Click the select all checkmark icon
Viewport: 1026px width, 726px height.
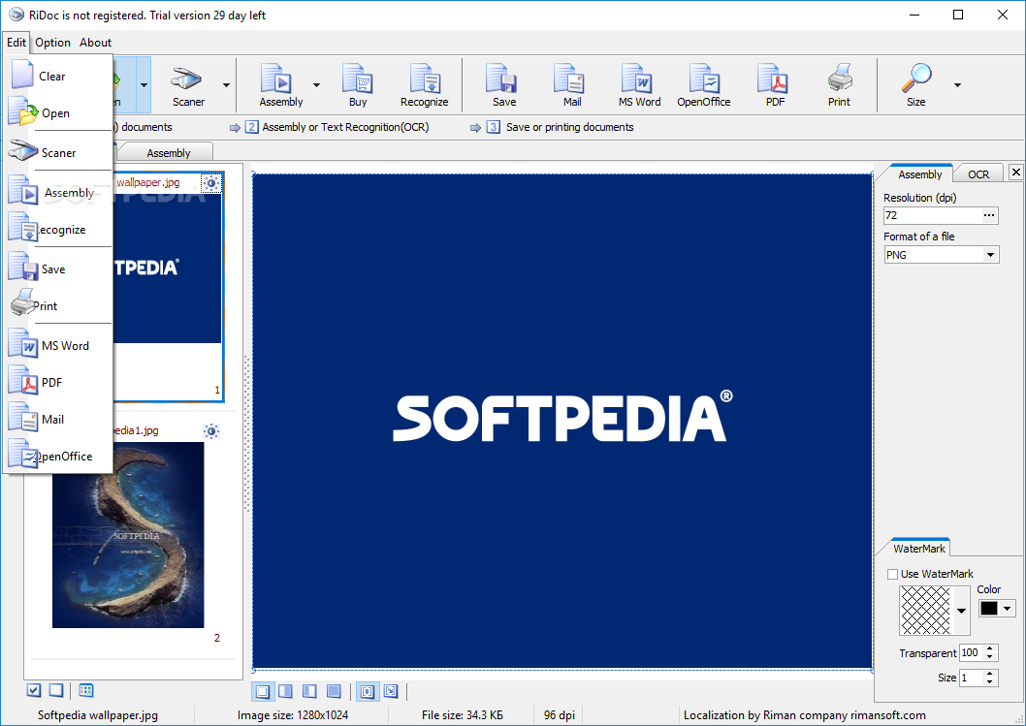point(34,690)
